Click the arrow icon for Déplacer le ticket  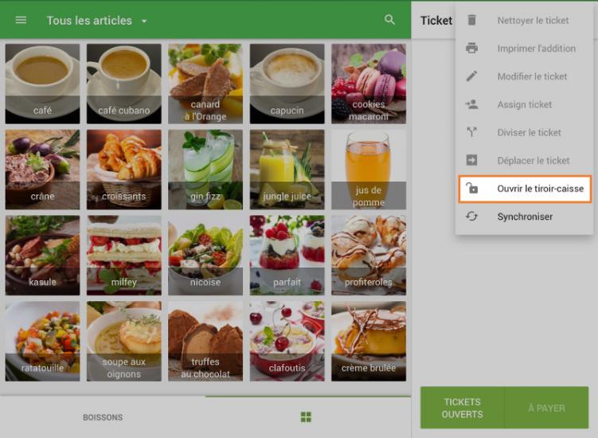pos(471,160)
